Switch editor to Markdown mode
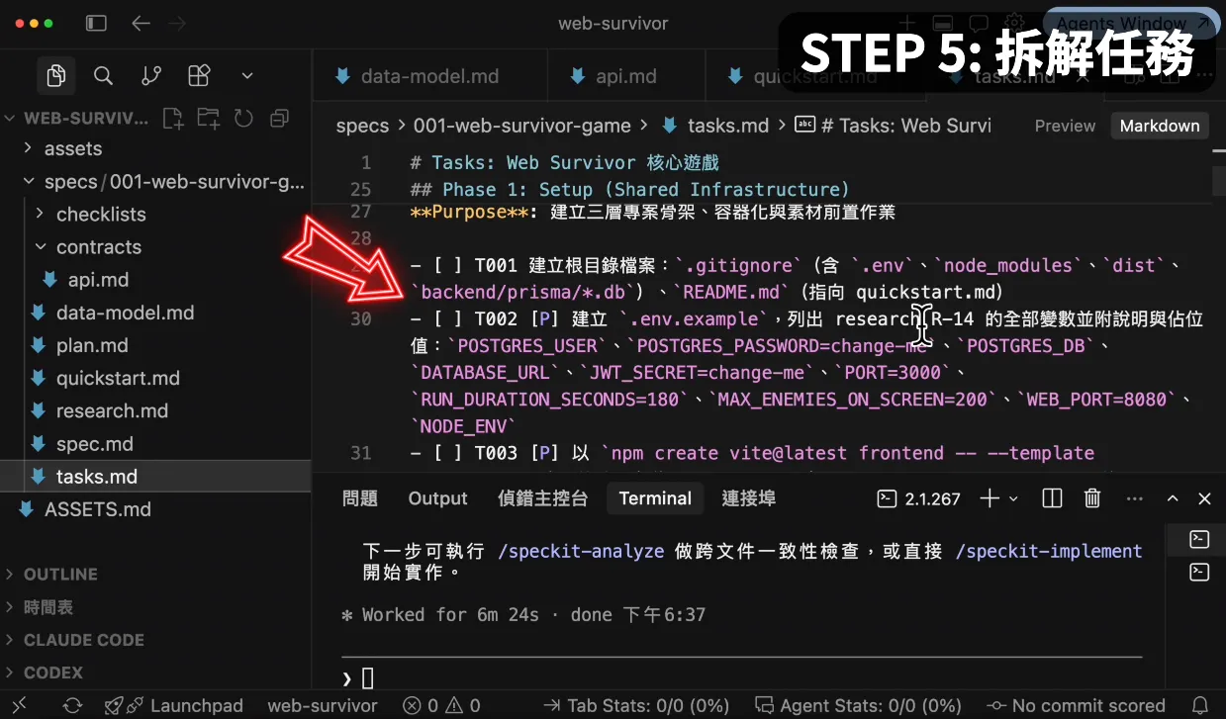 tap(1159, 126)
